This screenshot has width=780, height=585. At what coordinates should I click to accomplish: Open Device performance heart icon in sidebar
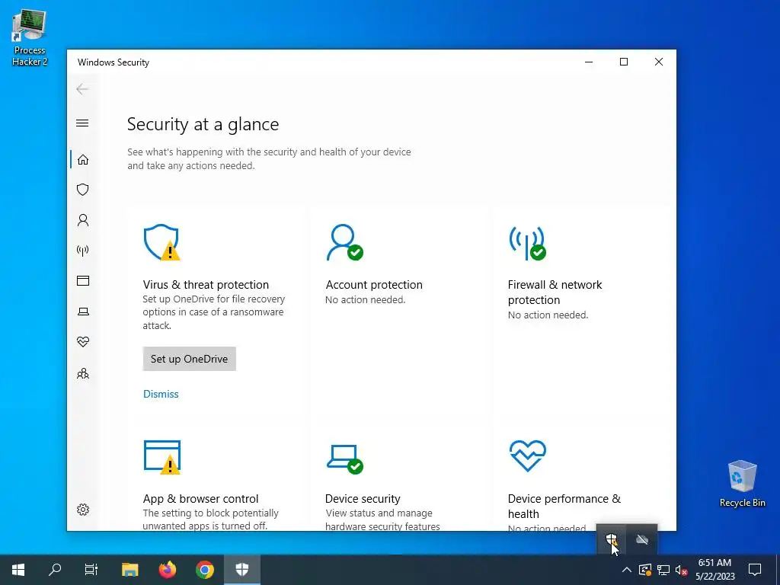pyautogui.click(x=82, y=342)
